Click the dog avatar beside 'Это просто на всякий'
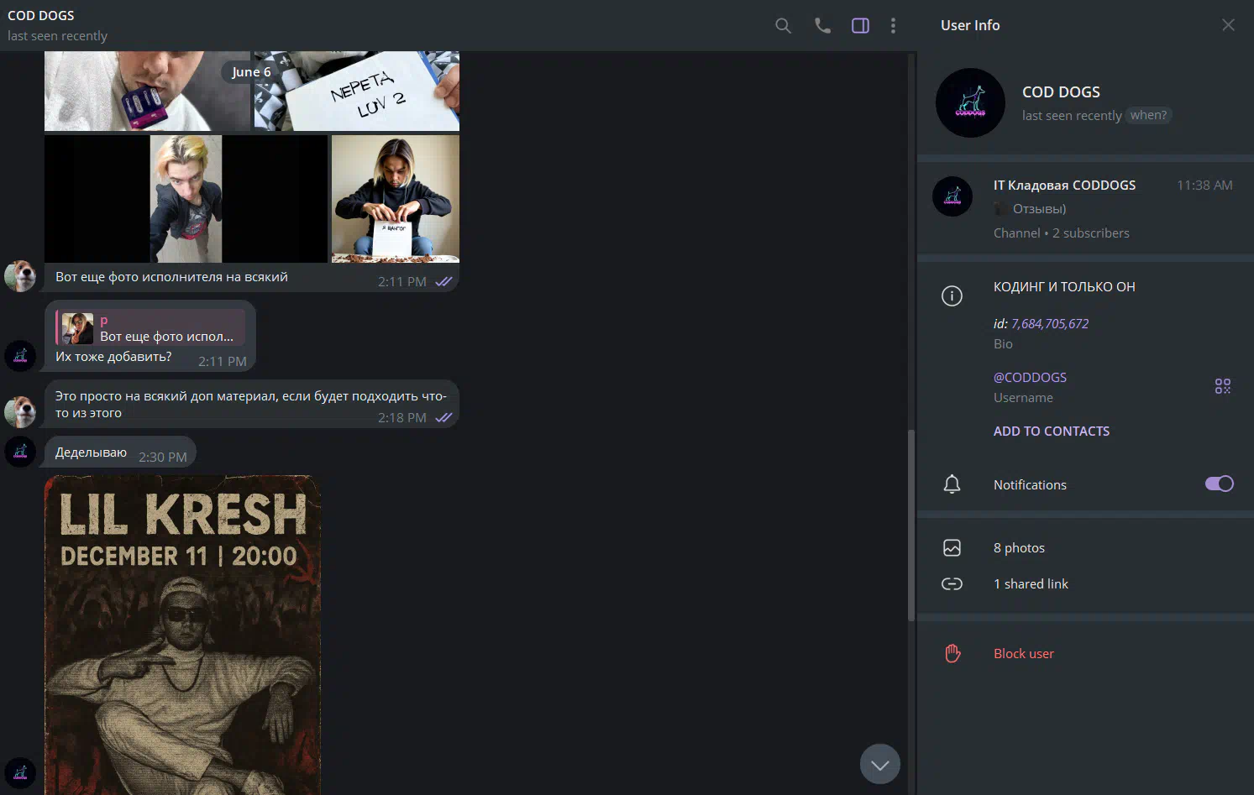Viewport: 1254px width, 795px height. (x=20, y=411)
